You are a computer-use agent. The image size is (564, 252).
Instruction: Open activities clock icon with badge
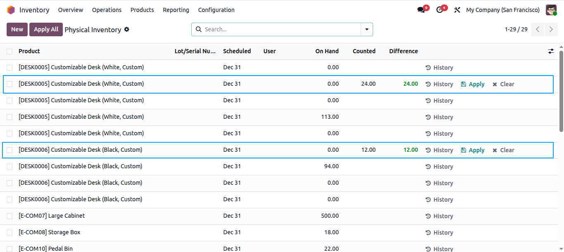pyautogui.click(x=440, y=10)
